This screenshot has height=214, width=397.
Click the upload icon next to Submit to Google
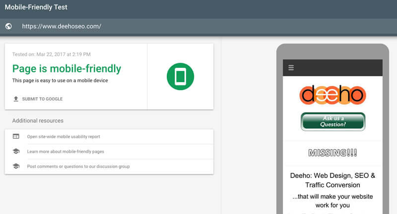pyautogui.click(x=16, y=99)
